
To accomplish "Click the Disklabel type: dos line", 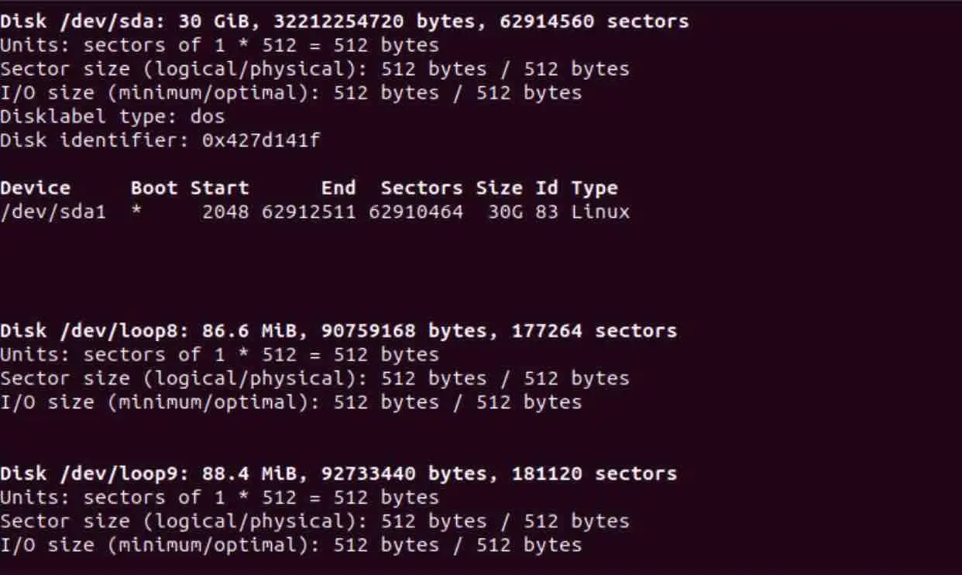I will click(x=112, y=117).
